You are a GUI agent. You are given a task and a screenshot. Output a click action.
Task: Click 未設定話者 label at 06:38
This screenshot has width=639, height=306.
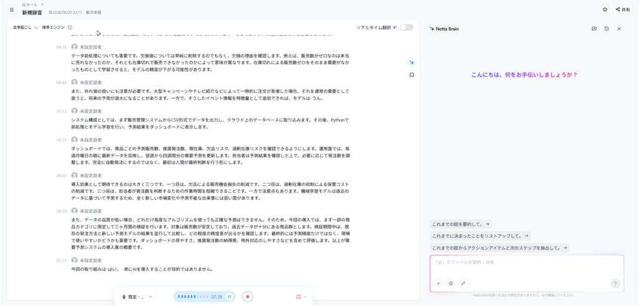90,211
